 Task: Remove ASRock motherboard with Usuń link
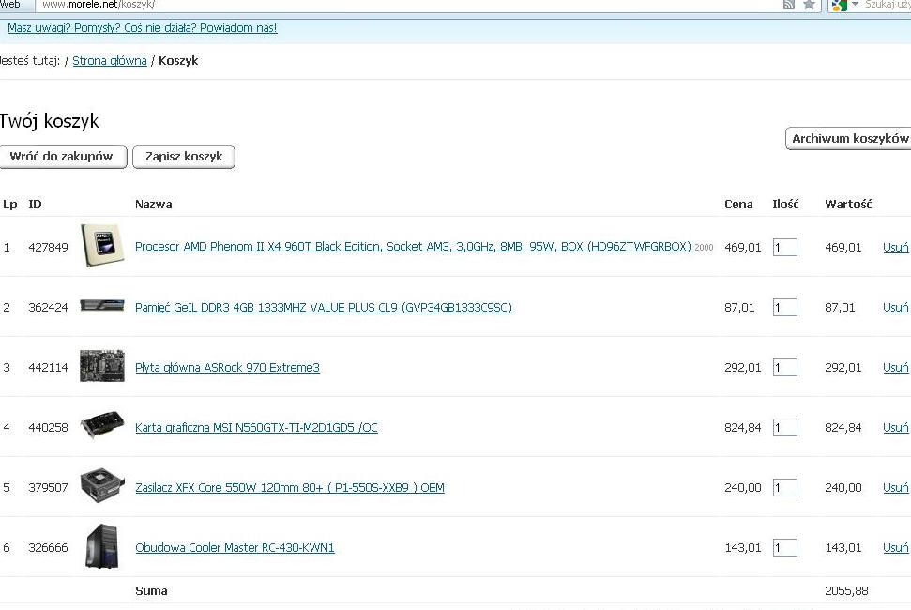click(x=895, y=367)
